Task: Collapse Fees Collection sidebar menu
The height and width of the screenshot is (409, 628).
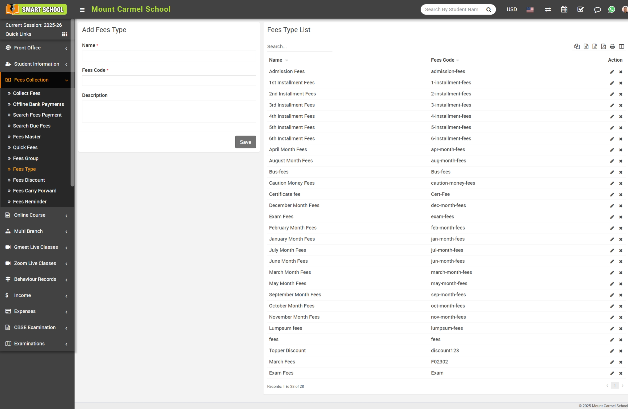Action: [35, 80]
